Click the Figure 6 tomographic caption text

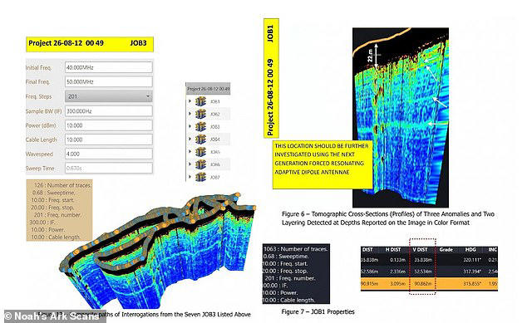click(x=388, y=218)
